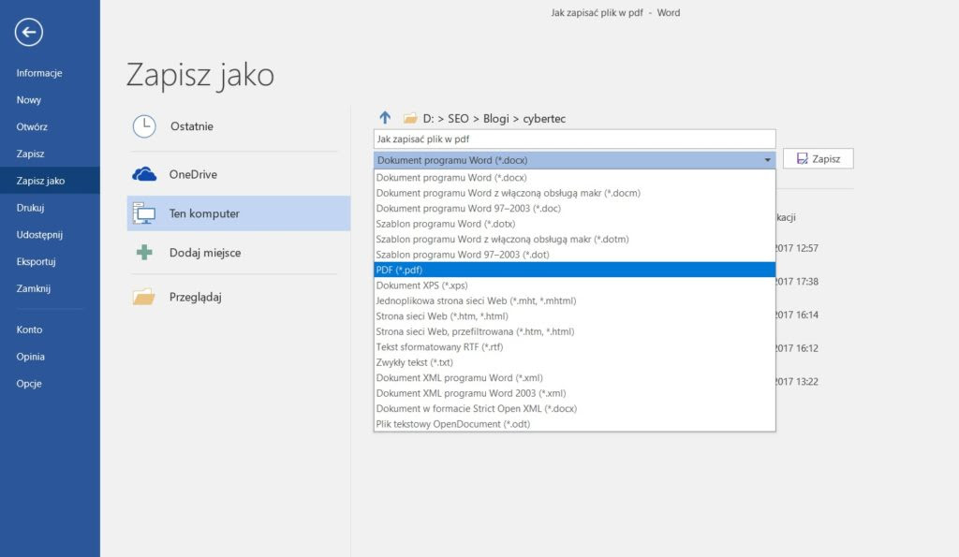
Task: Choose Dokument programu Word (*.docx) list option
Action: [x=574, y=177]
